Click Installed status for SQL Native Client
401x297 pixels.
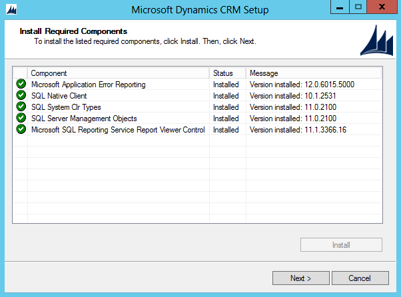click(x=226, y=96)
